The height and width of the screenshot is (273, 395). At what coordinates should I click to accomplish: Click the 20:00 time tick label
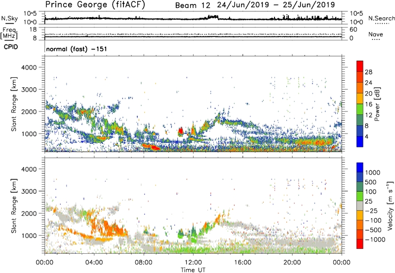pos(292,263)
